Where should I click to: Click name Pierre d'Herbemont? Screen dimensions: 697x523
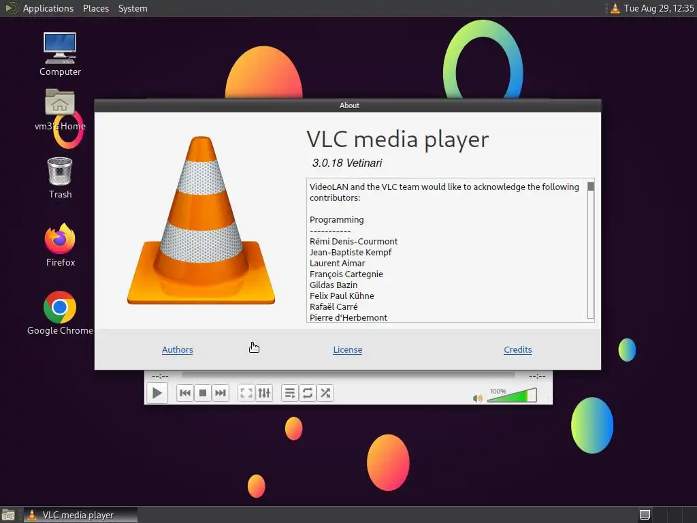pos(348,317)
